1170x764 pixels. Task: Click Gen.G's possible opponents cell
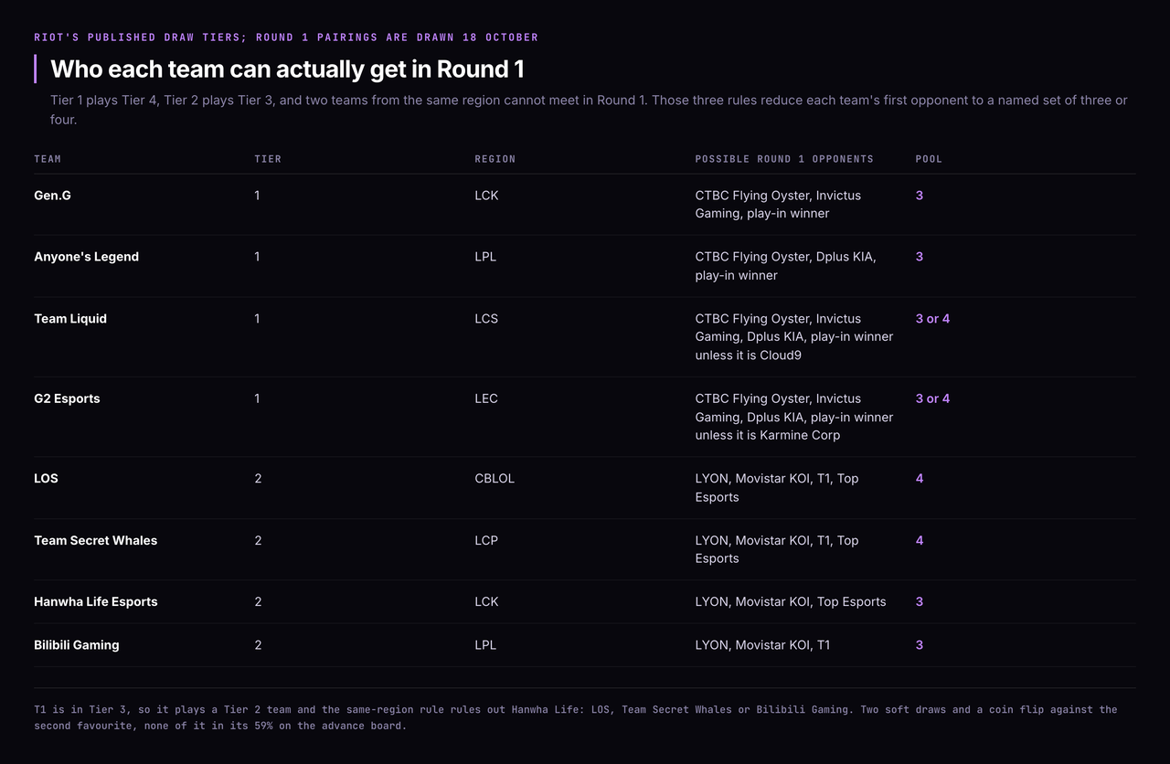point(778,205)
